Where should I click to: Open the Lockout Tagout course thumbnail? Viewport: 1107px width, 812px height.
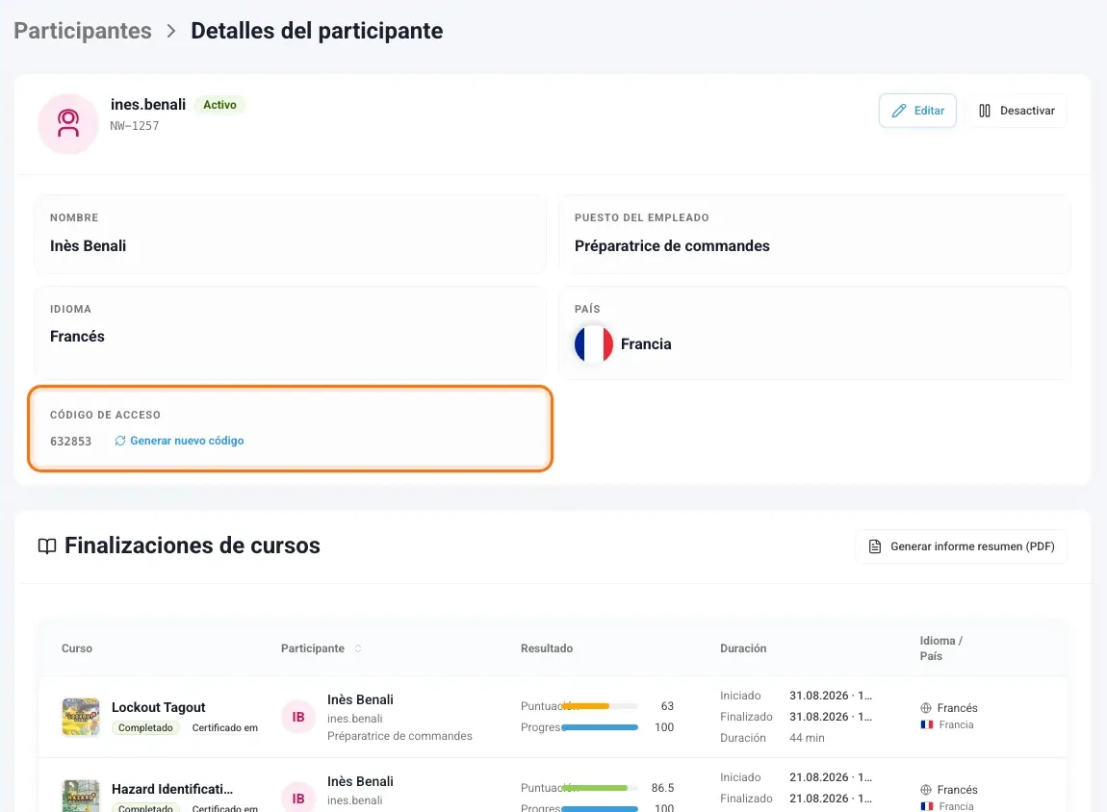[81, 717]
